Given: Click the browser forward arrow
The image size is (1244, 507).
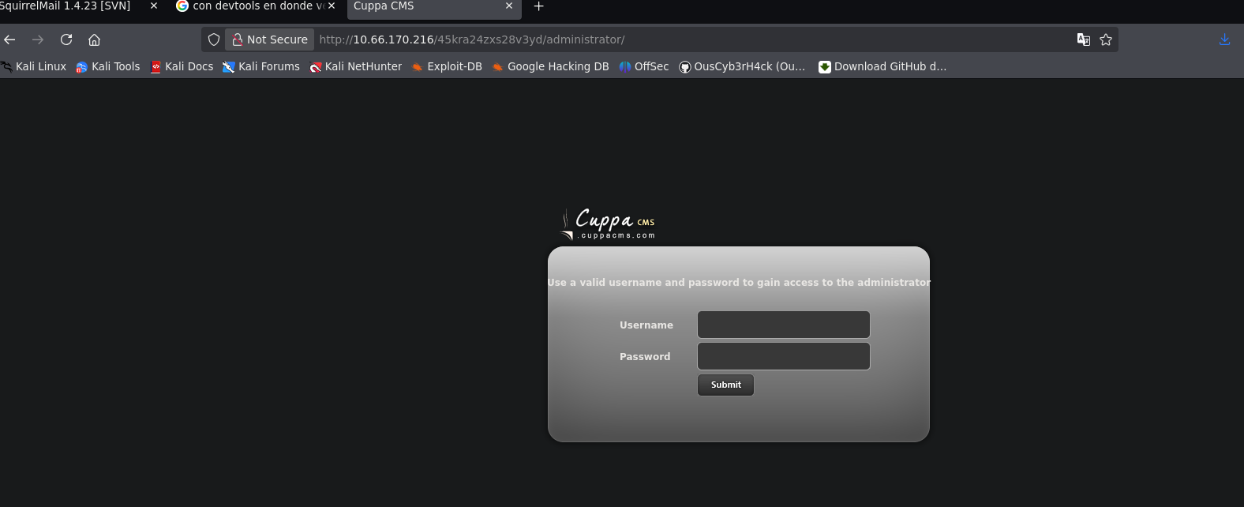Looking at the screenshot, I should [38, 39].
